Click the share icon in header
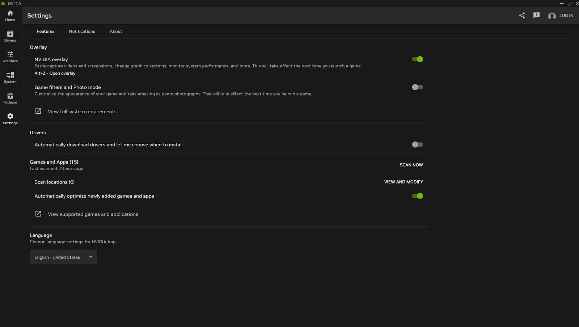Screen dimensions: 579x327 coord(521,16)
